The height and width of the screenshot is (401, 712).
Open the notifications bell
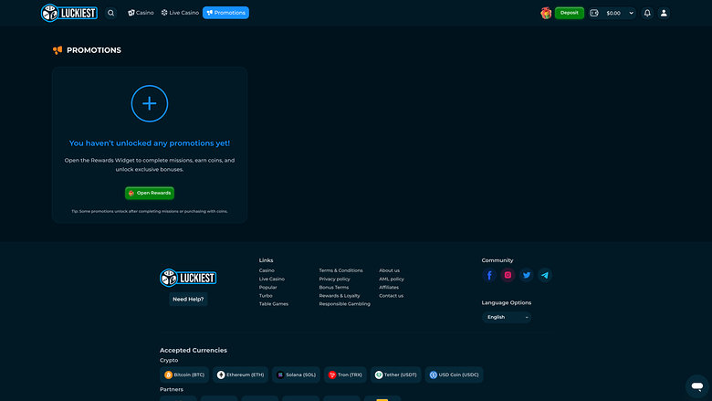coord(647,13)
